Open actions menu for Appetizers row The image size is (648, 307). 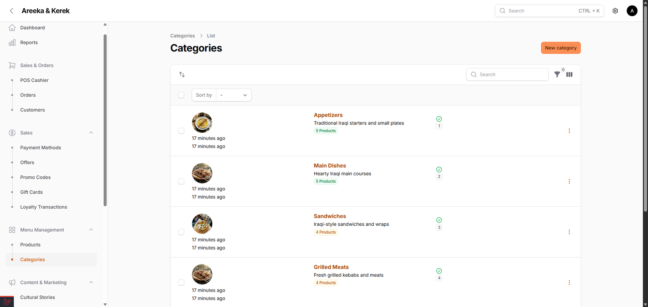click(569, 131)
